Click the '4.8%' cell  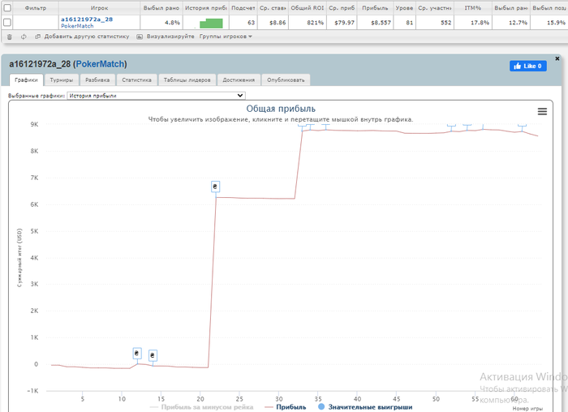pos(161,23)
